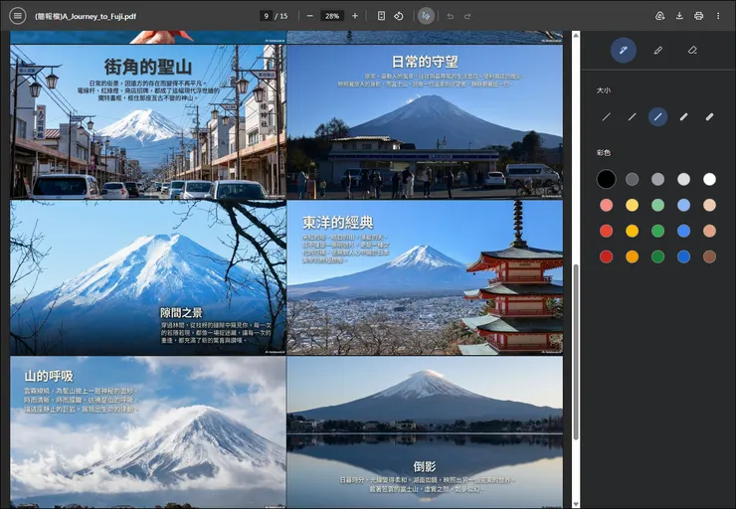Viewport: 736px width, 509px height.
Task: Download the PDF file
Action: [679, 16]
